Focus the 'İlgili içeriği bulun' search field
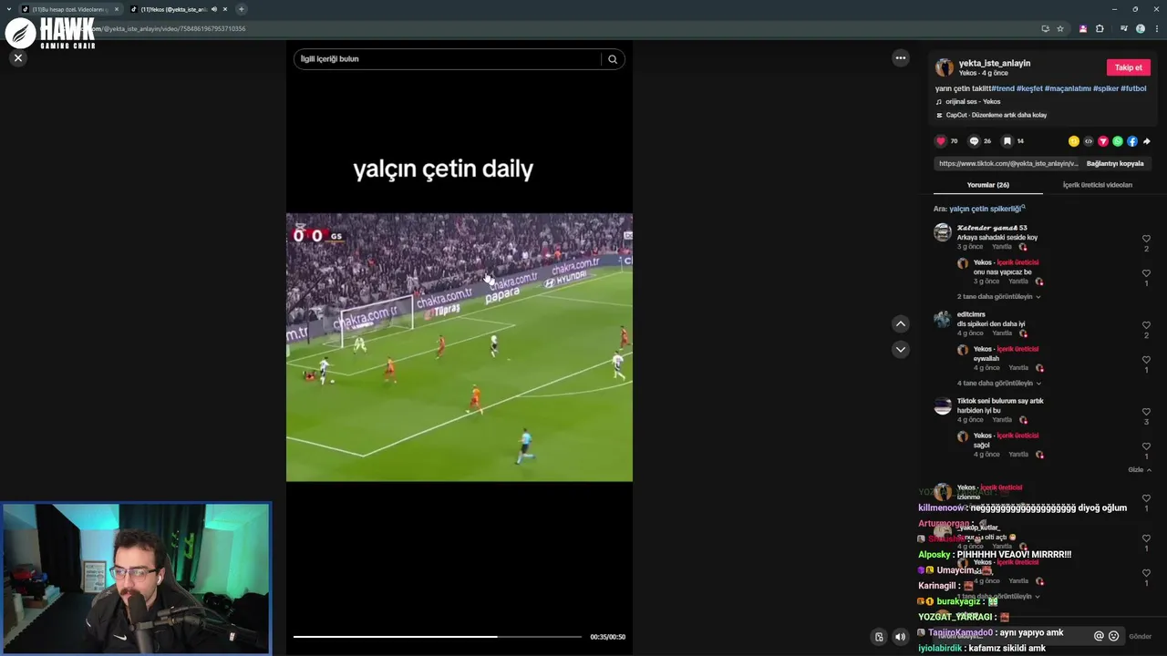This screenshot has width=1167, height=656. point(449,59)
